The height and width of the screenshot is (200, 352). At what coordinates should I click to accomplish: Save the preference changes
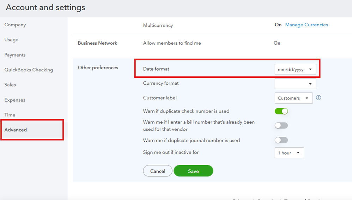(193, 171)
